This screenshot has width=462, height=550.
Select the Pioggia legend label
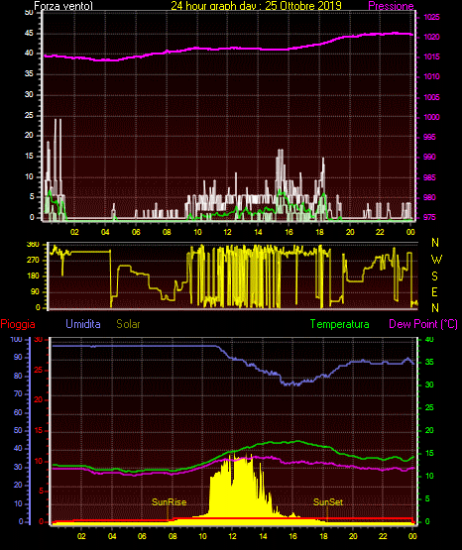pos(18,324)
